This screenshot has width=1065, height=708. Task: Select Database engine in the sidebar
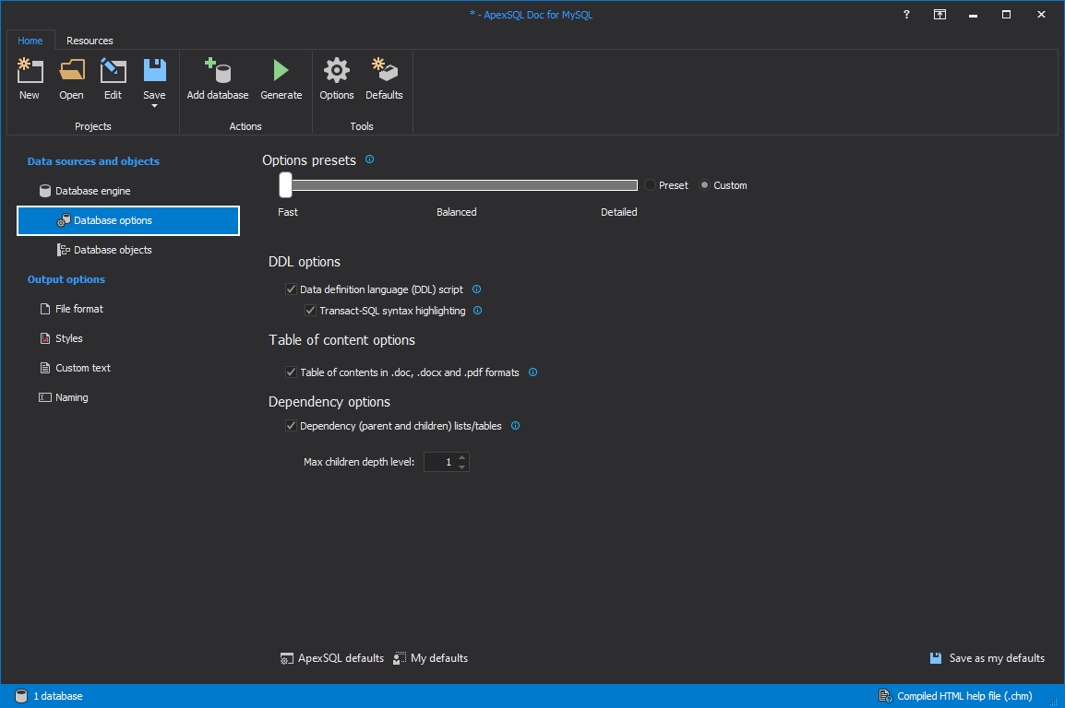(128, 191)
